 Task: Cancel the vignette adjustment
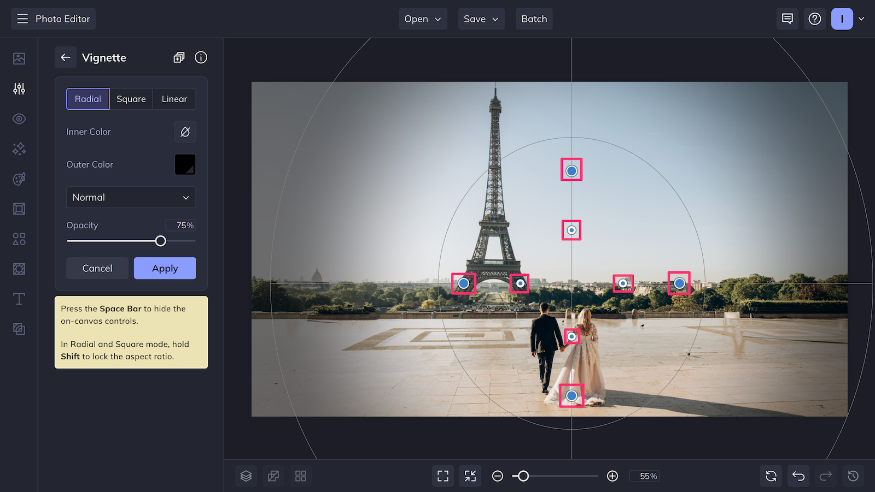coord(97,268)
